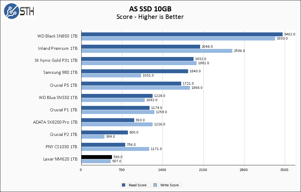Image resolution: width=301 pixels, height=192 pixels.
Task: Click the Crucial P2 write score bar
Action: coord(93,137)
